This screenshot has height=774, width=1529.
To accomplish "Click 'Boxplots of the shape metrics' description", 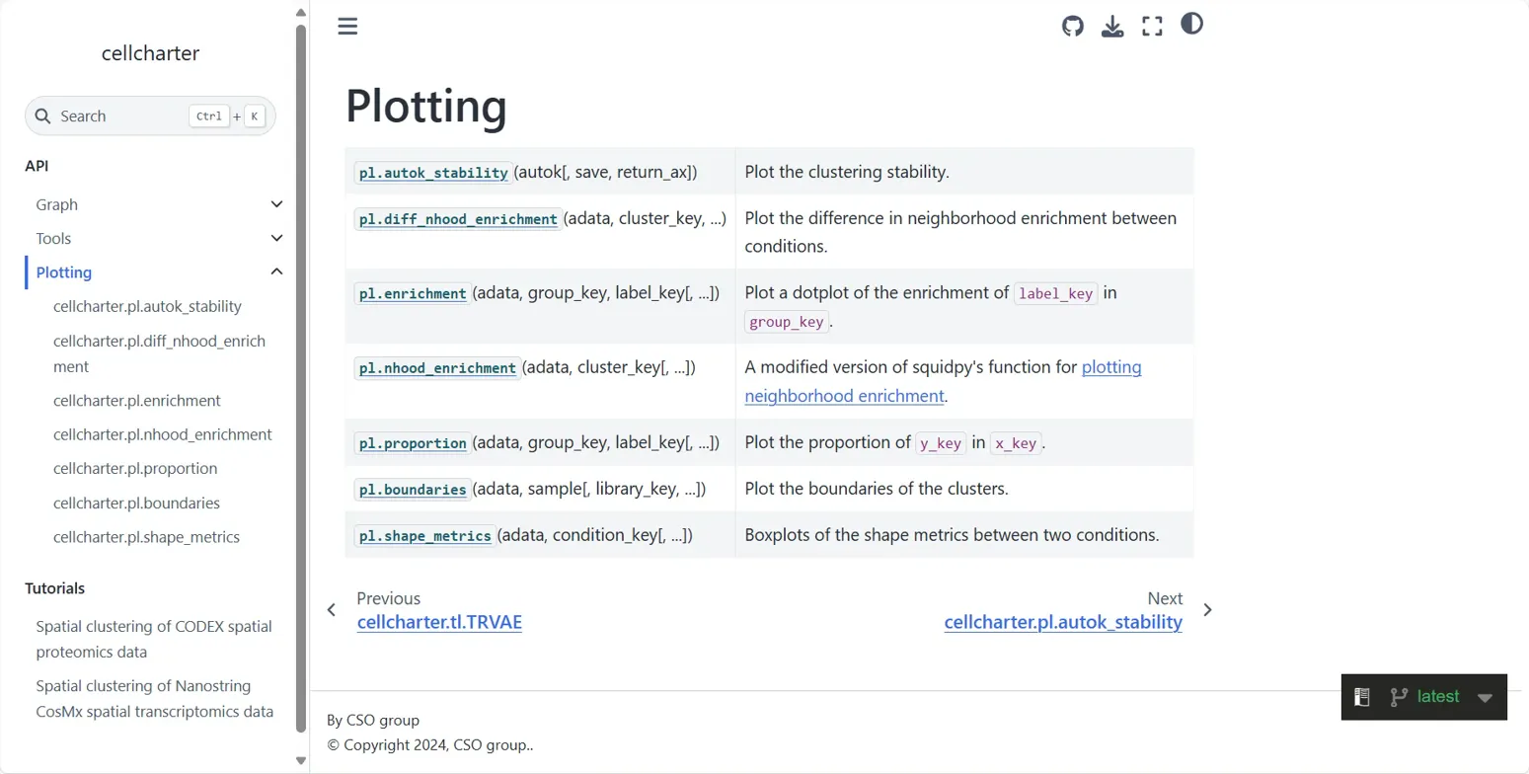I will (952, 536).
